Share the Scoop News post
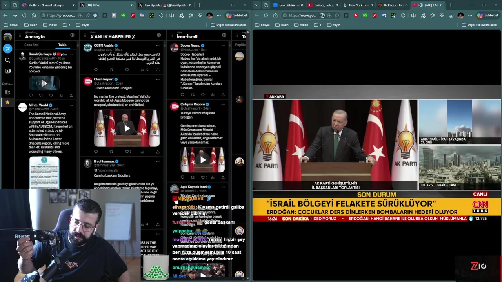502x282 pixels. 223,95
